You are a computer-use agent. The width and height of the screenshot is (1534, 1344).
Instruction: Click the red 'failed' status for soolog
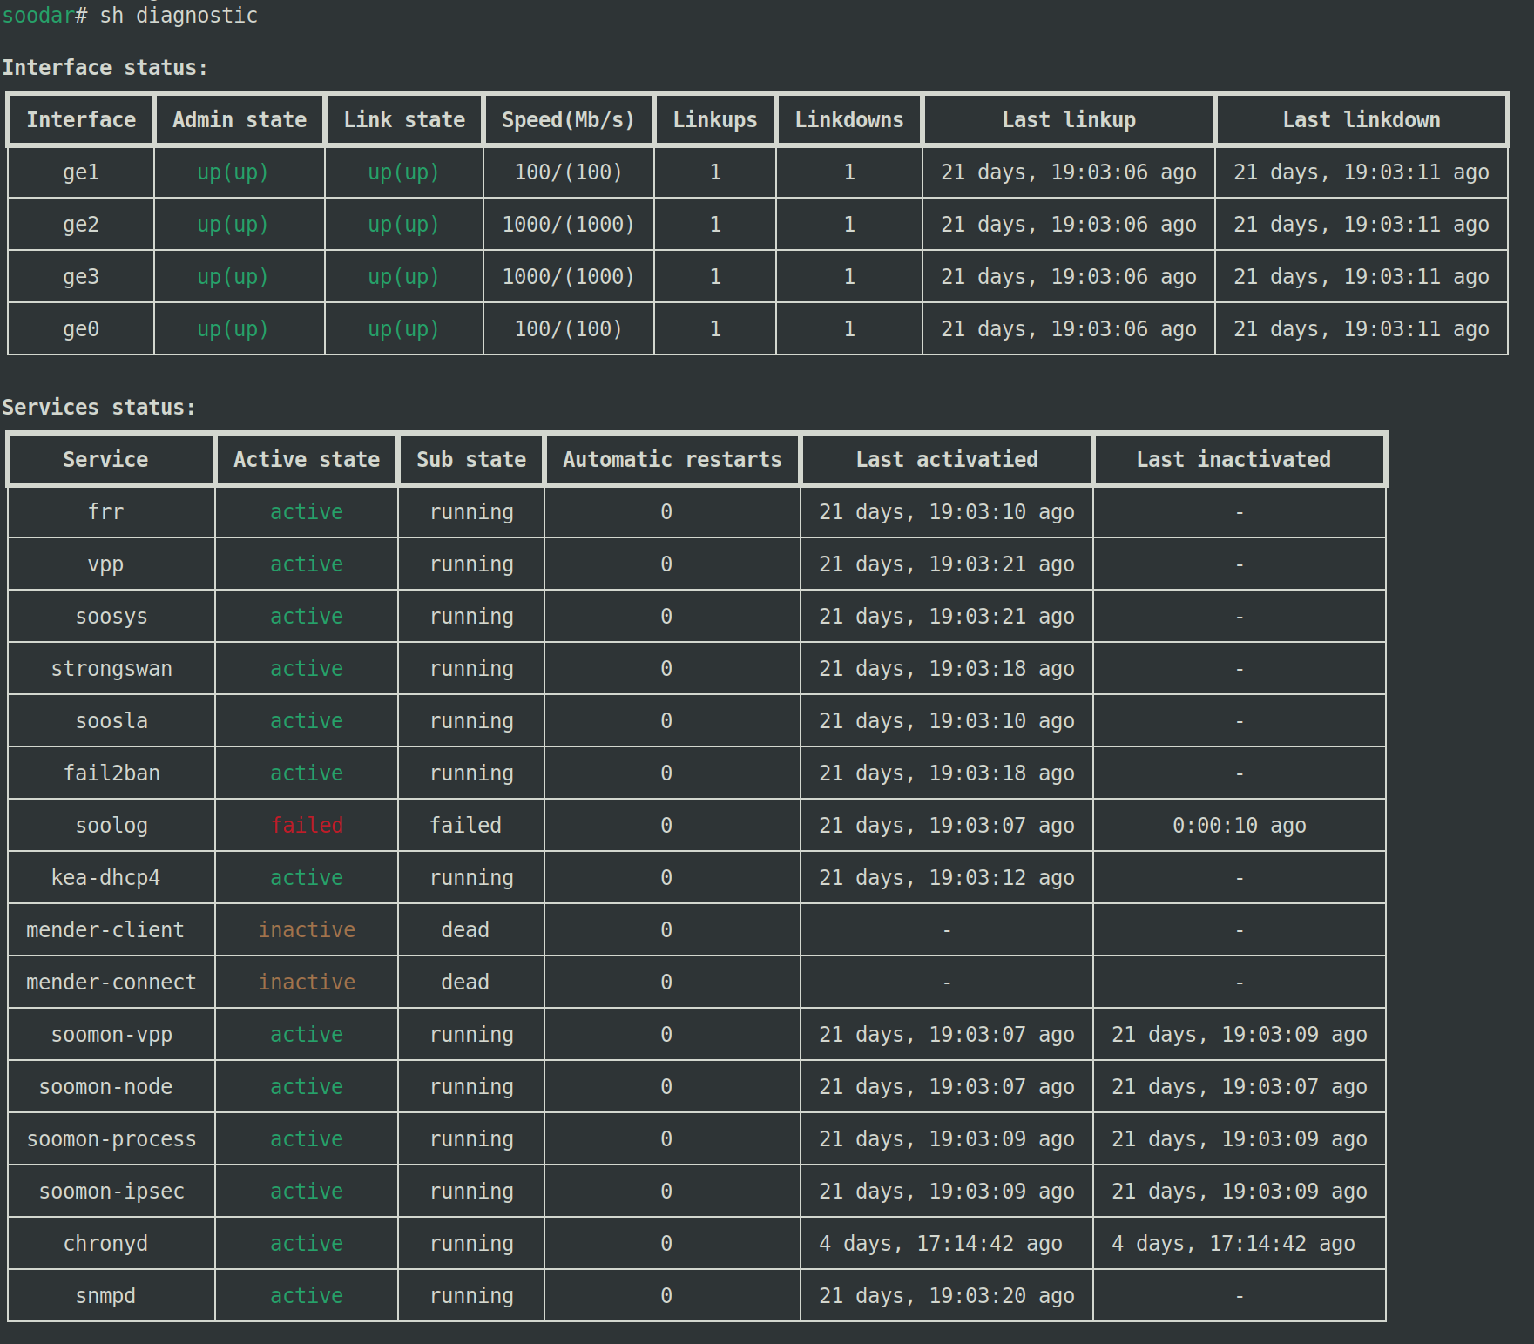coord(307,826)
